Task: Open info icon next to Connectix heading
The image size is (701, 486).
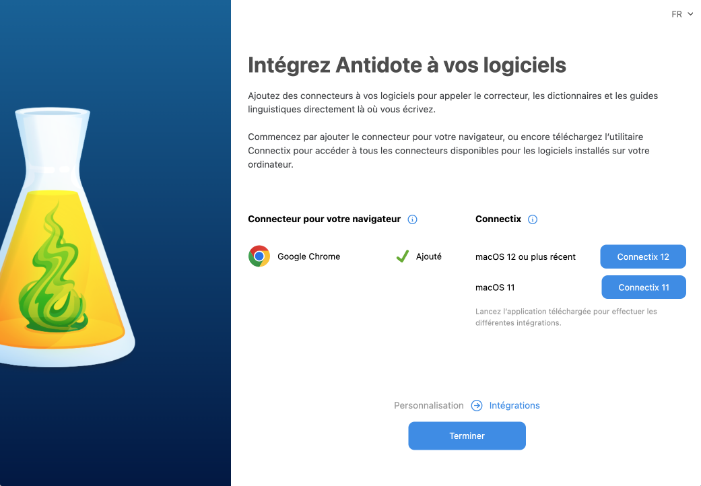Action: tap(533, 219)
